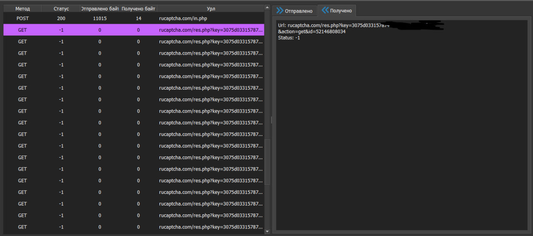Image resolution: width=533 pixels, height=236 pixels.
Task: Click the scroll-up arrow of the request list
Action: pyautogui.click(x=267, y=7)
